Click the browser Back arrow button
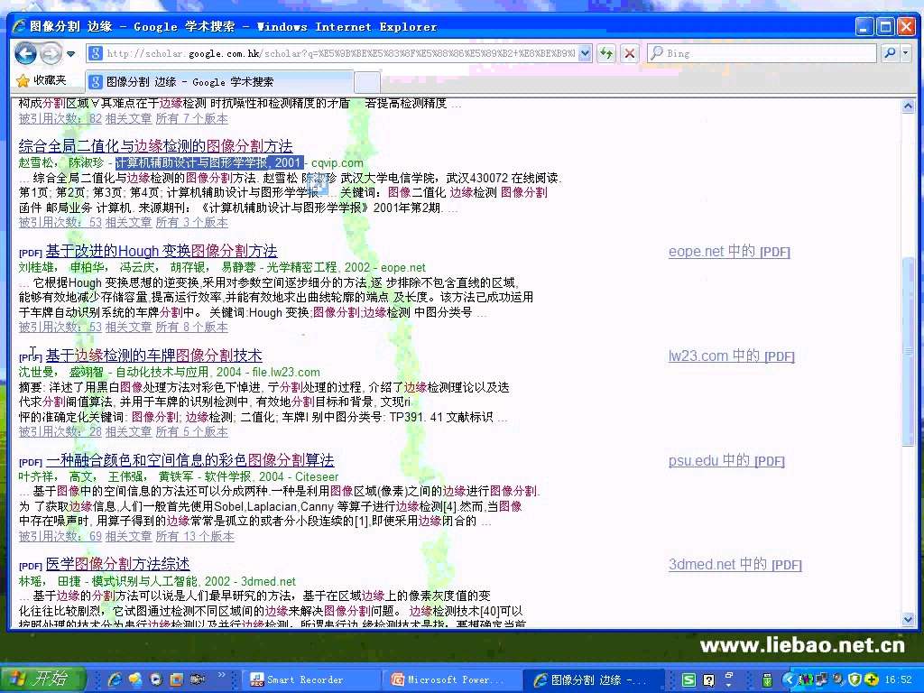 (x=26, y=53)
